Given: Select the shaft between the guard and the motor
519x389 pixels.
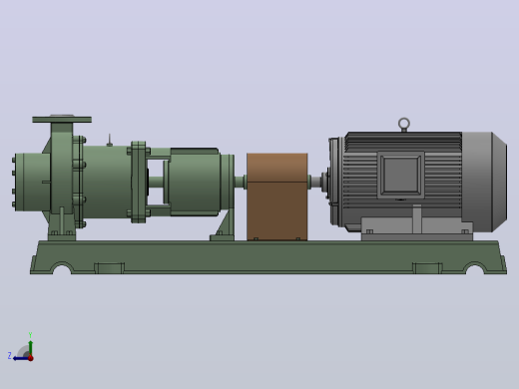Looking at the screenshot, I should coord(315,182).
